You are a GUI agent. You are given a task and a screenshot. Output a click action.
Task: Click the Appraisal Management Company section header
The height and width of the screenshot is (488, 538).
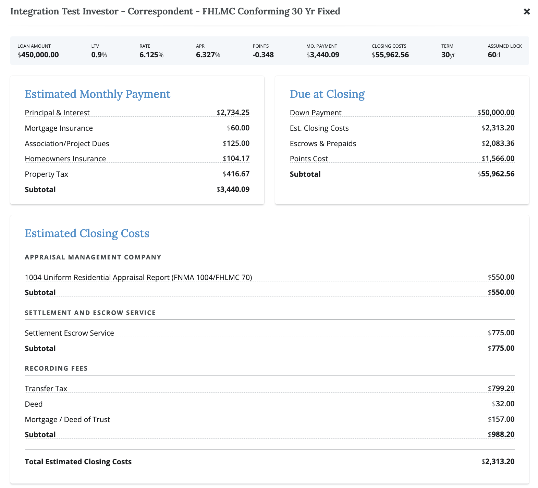click(x=93, y=257)
